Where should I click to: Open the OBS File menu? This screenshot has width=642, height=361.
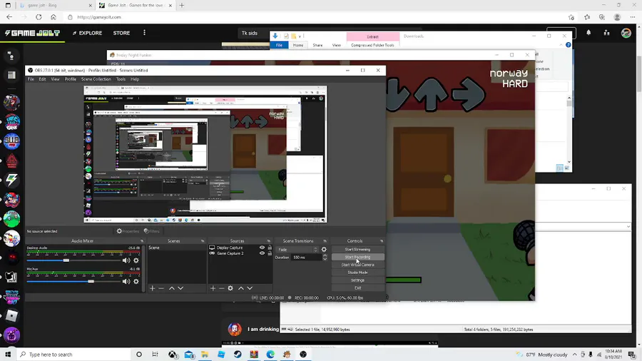31,79
